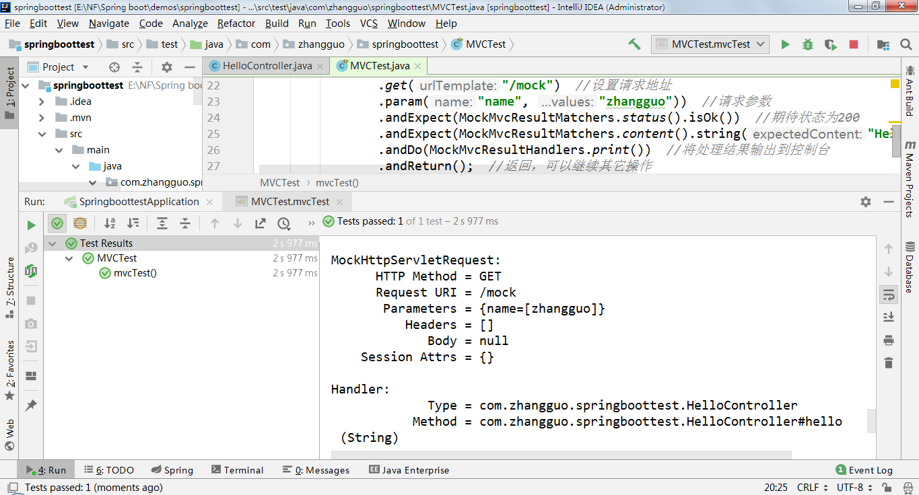The image size is (919, 495).
Task: Toggle Maven Projects side panel
Action: coord(910,179)
